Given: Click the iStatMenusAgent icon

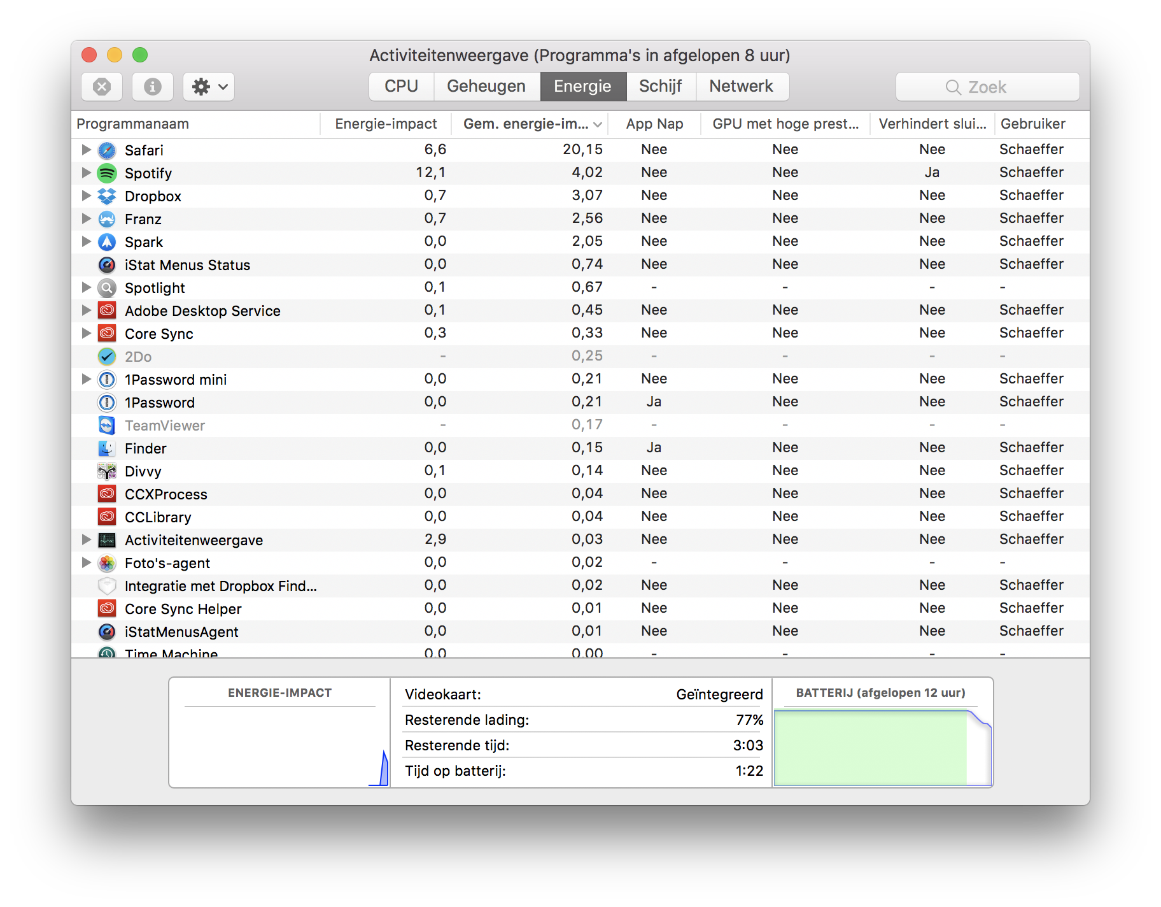Looking at the screenshot, I should tap(107, 632).
